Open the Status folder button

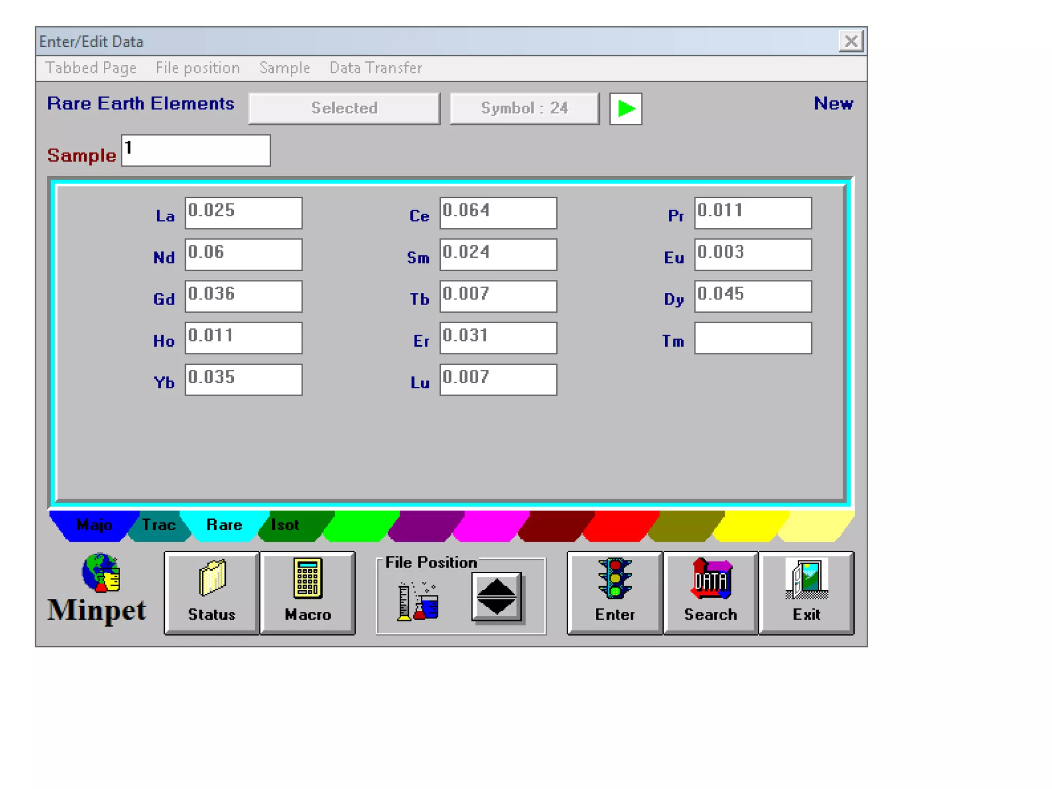click(212, 592)
